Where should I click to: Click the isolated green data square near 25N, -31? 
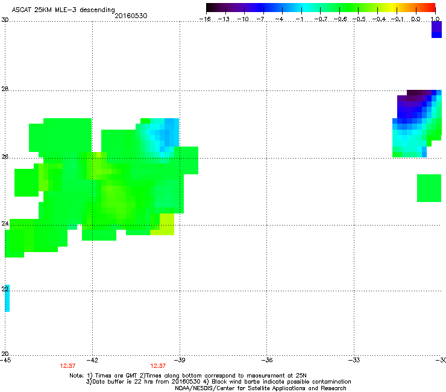pyautogui.click(x=429, y=188)
